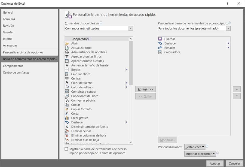Viewport: 245px width, 167px height.
Task: Select the Calcular ahora calculator icon
Action: coord(67,74)
